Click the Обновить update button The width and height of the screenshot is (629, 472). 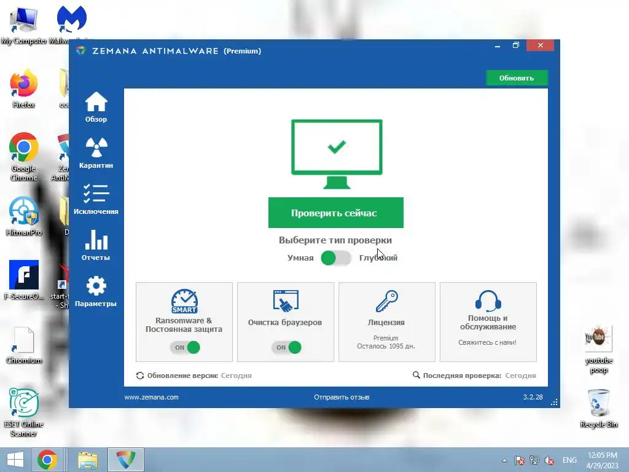tap(516, 78)
